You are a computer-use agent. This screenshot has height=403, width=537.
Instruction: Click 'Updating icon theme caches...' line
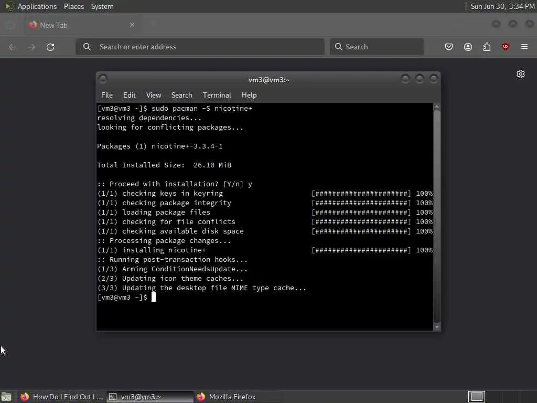182,279
